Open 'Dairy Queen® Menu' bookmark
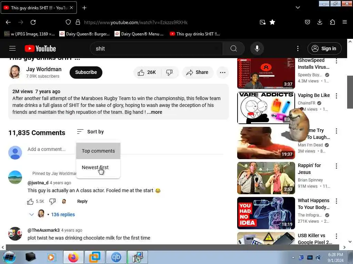The height and width of the screenshot is (264, 353). coord(139,34)
